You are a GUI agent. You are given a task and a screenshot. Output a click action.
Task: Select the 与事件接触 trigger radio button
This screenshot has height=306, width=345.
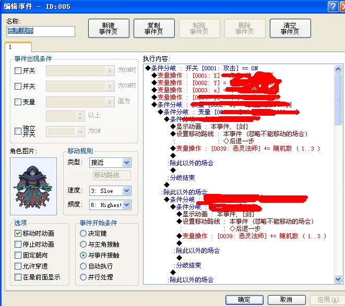coord(83,255)
